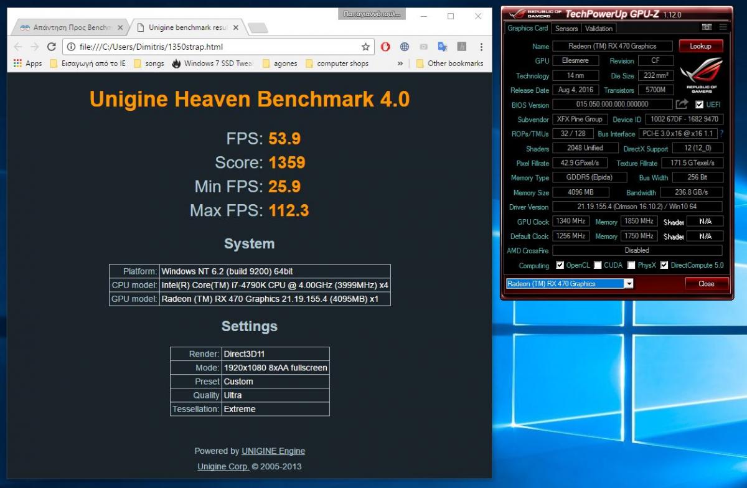Viewport: 747px width, 488px height.
Task: Open the computer shops bookmark folder
Action: pos(337,63)
